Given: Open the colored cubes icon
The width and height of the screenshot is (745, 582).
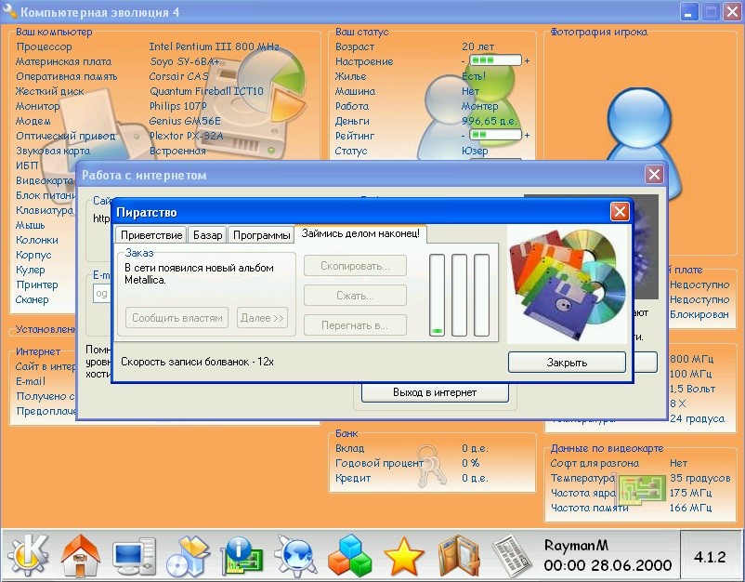Looking at the screenshot, I should point(349,555).
